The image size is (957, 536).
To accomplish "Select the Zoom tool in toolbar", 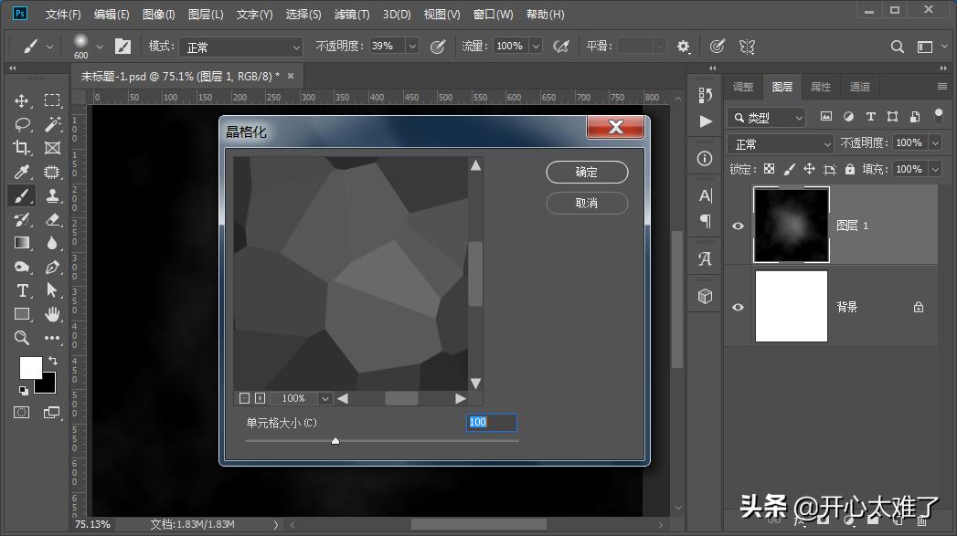I will coord(22,338).
